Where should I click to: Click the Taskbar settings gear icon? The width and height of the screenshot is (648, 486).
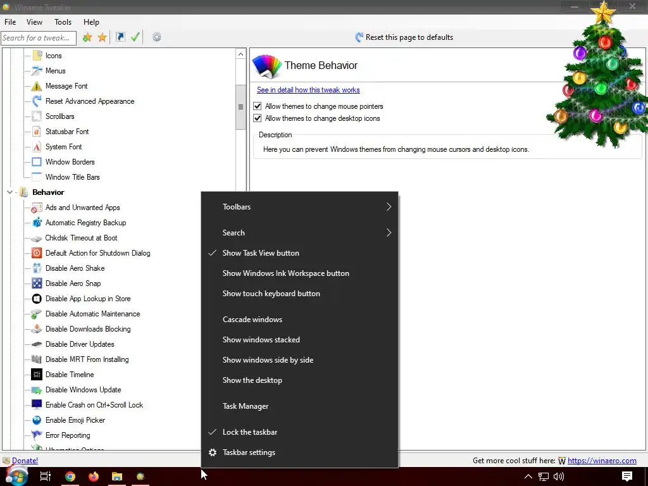(213, 452)
